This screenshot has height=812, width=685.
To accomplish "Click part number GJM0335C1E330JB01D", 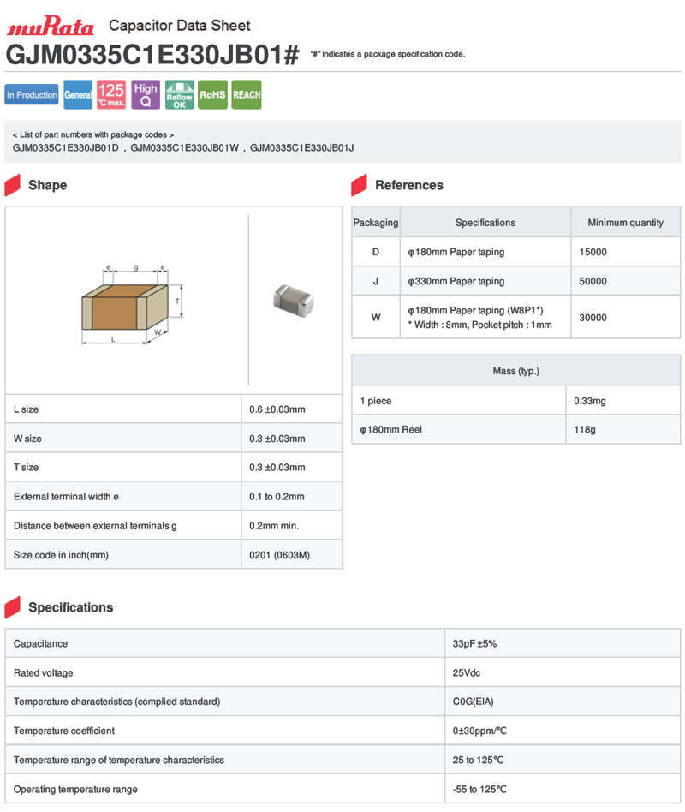I will (66, 148).
